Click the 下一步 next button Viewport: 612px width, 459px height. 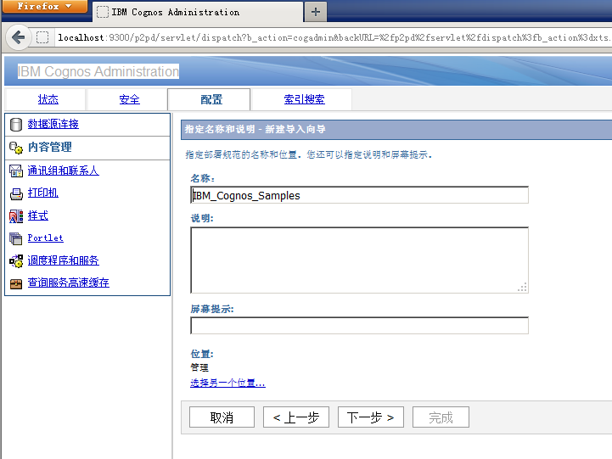(370, 417)
